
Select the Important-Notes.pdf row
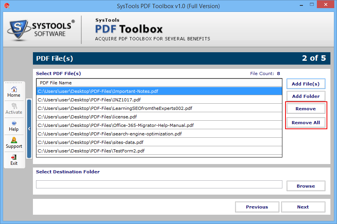tap(159, 91)
